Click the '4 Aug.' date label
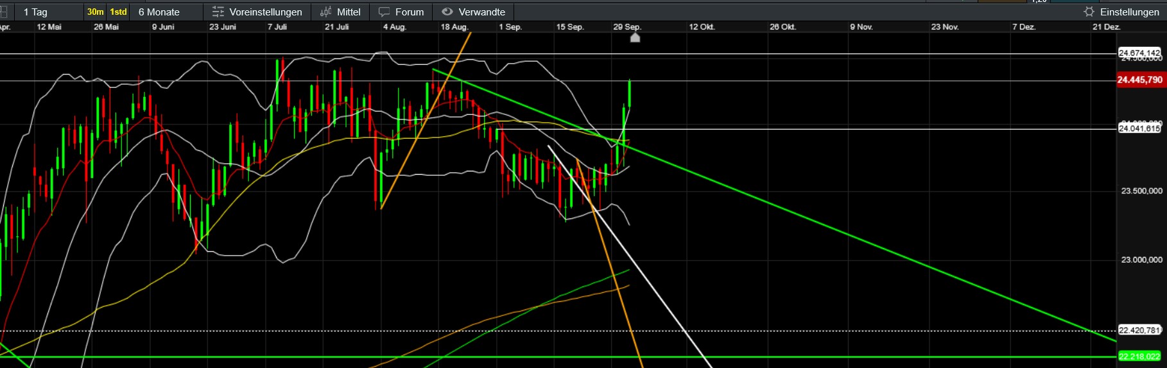The width and height of the screenshot is (1167, 368). 395,27
